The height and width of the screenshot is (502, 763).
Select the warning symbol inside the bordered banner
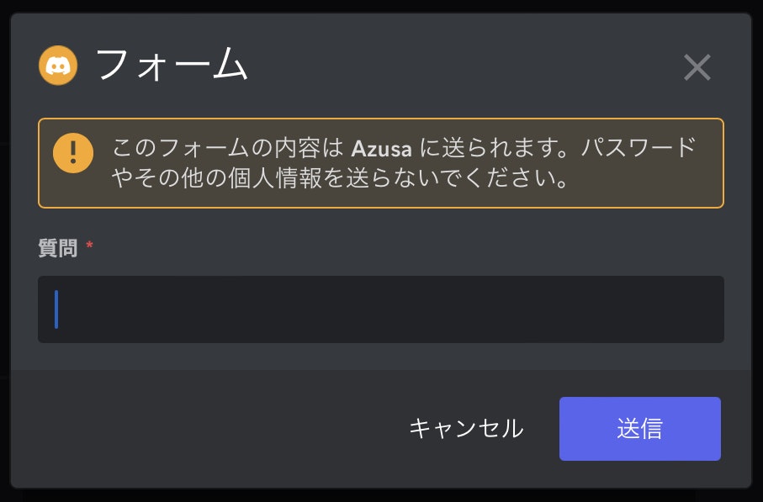[73, 155]
